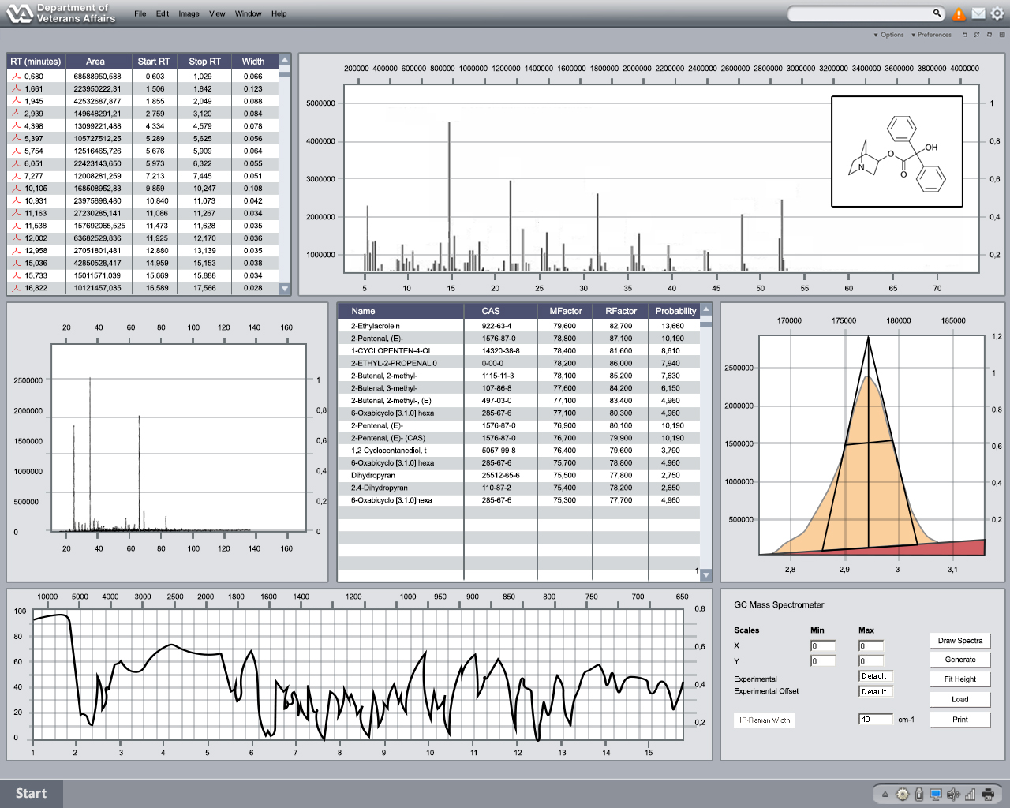
Task: Click the peak icon beside RT 0,680
Action: point(16,77)
